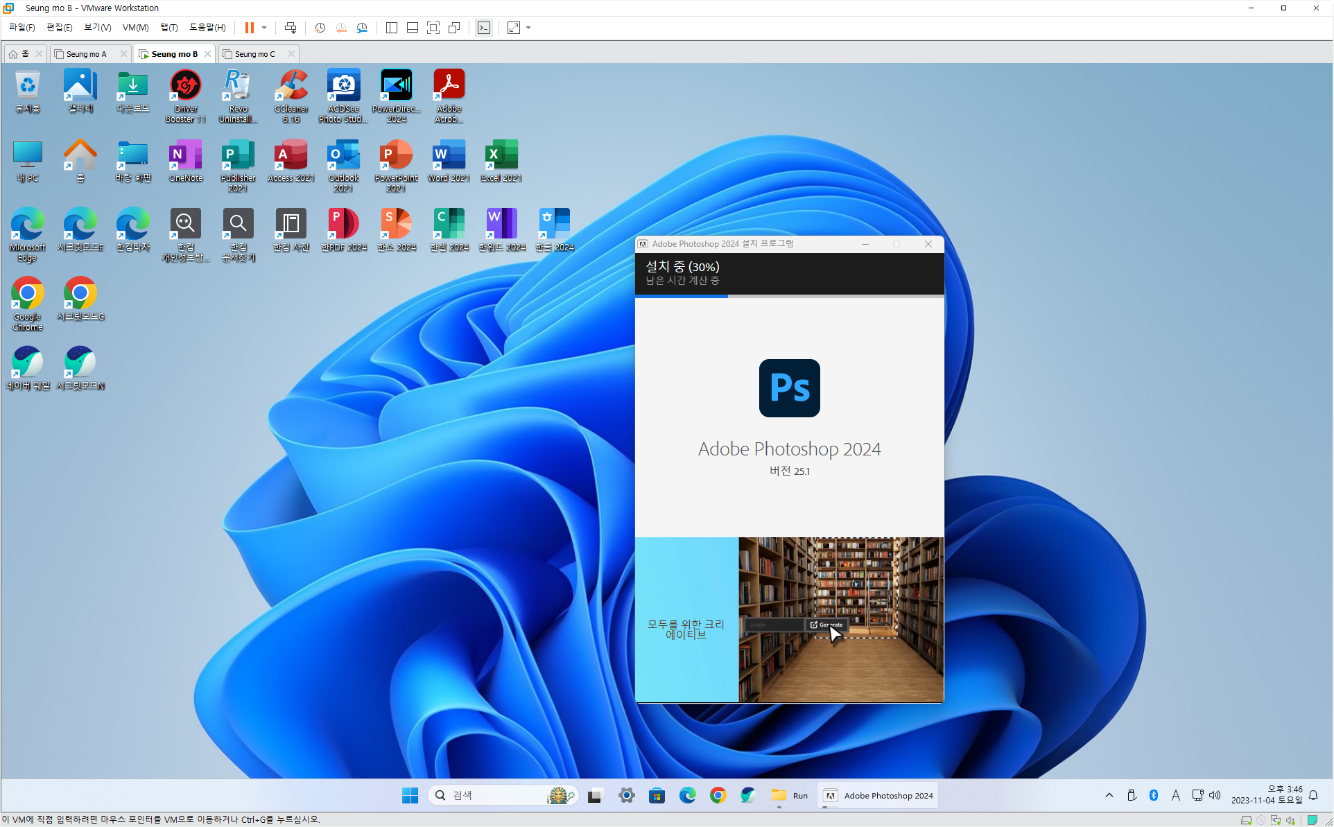Open the VM(M) menu
The height and width of the screenshot is (827, 1334).
coord(135,28)
